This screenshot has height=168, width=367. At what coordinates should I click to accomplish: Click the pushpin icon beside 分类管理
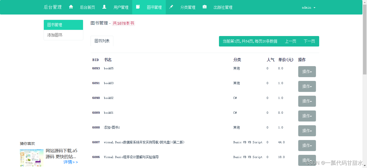point(171,7)
